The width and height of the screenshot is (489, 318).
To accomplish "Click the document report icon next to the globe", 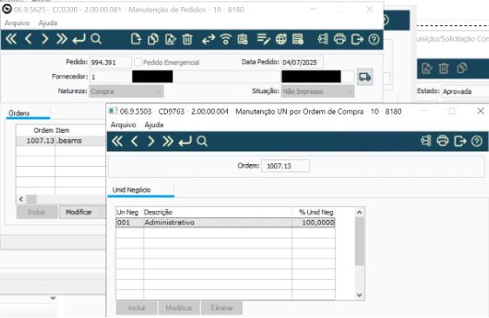I will [298, 39].
